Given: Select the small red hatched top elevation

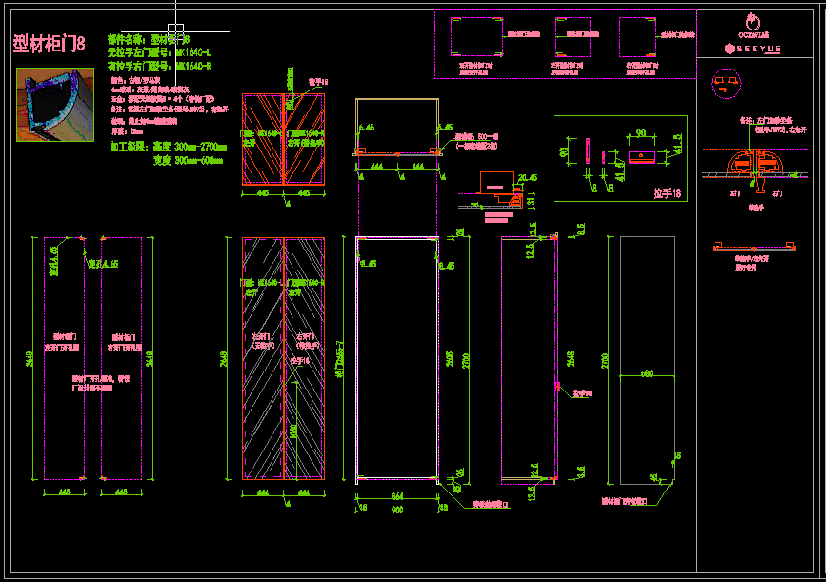Looking at the screenshot, I should click(x=284, y=139).
